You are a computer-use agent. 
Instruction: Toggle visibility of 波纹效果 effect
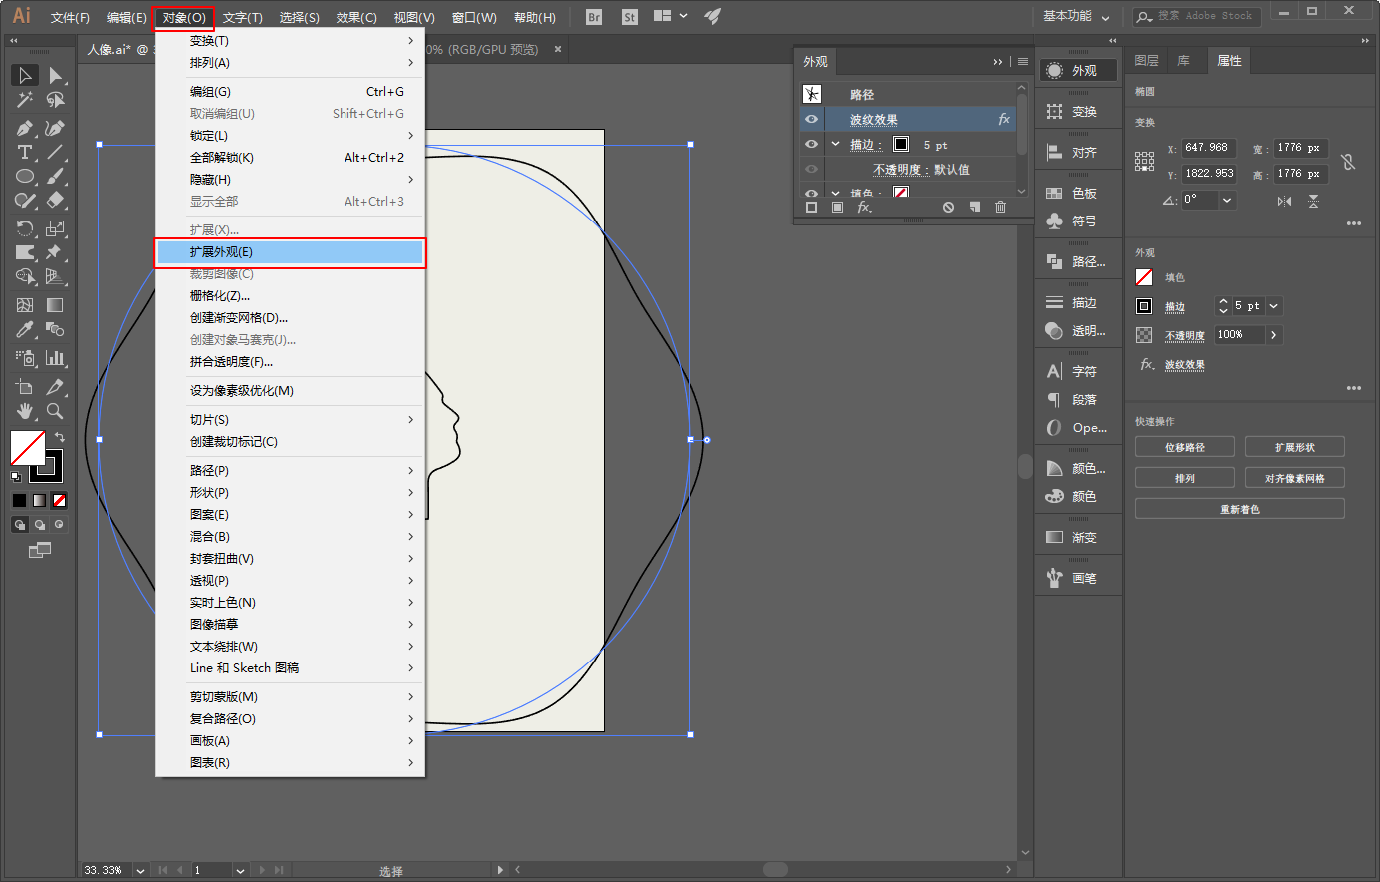click(x=811, y=119)
